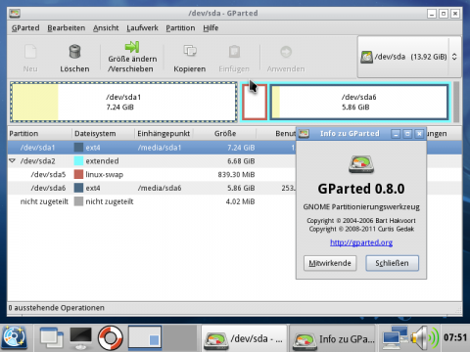The height and width of the screenshot is (352, 470).
Task: Click the /media/sda6 mount point cell
Action: [x=160, y=188]
